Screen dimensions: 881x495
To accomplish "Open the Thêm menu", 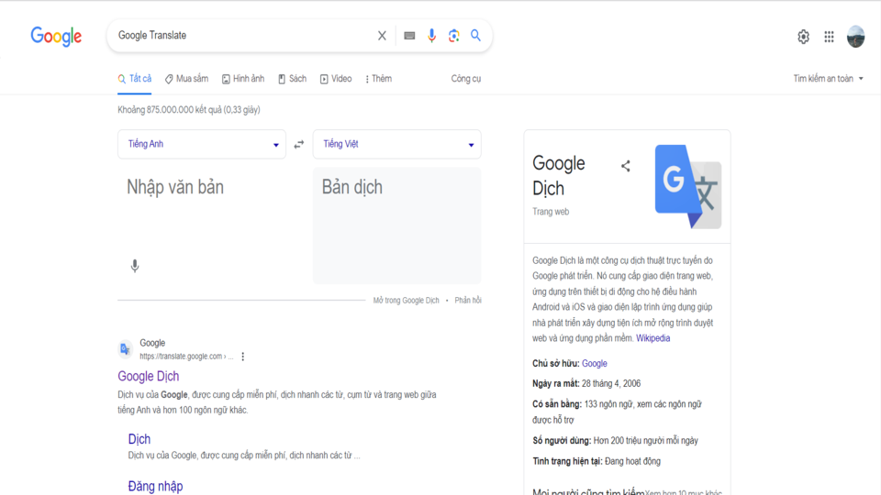I will [379, 79].
